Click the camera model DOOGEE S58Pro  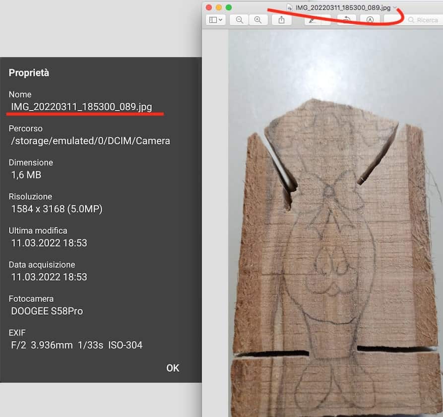click(47, 311)
